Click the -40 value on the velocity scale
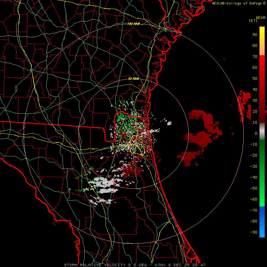 pyautogui.click(x=254, y=177)
